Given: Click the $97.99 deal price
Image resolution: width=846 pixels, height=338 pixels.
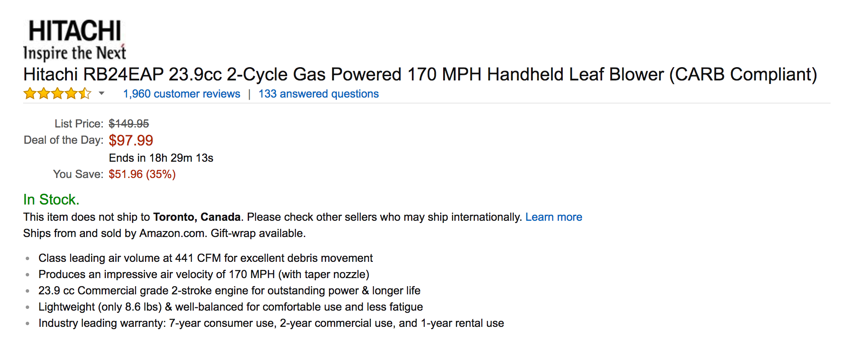Looking at the screenshot, I should click(131, 140).
